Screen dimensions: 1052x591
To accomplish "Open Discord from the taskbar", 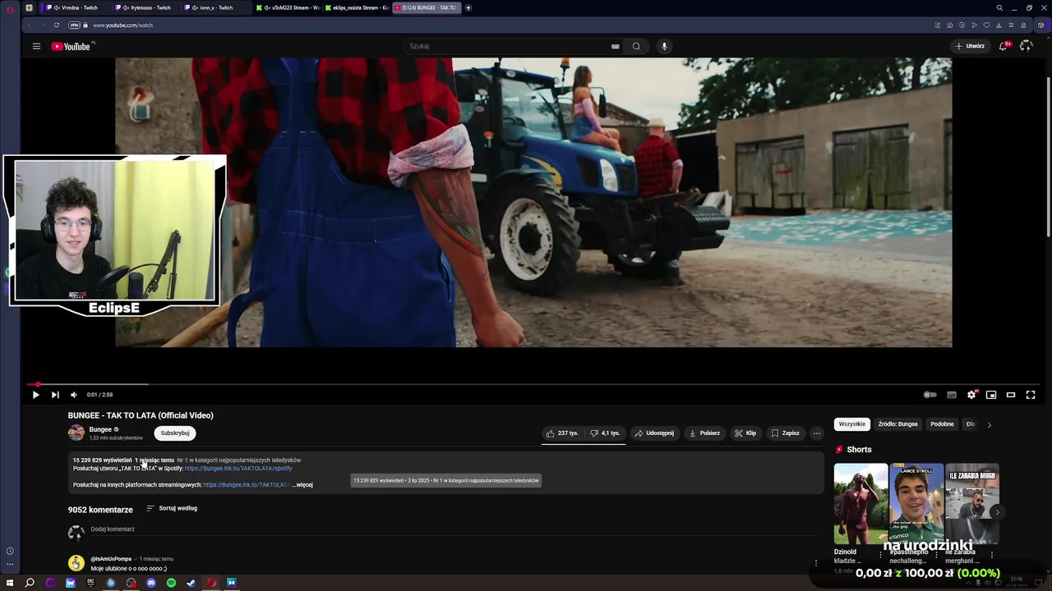I will click(151, 583).
